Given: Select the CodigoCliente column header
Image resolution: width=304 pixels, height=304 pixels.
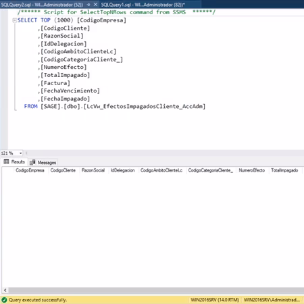Looking at the screenshot, I should (x=63, y=170).
